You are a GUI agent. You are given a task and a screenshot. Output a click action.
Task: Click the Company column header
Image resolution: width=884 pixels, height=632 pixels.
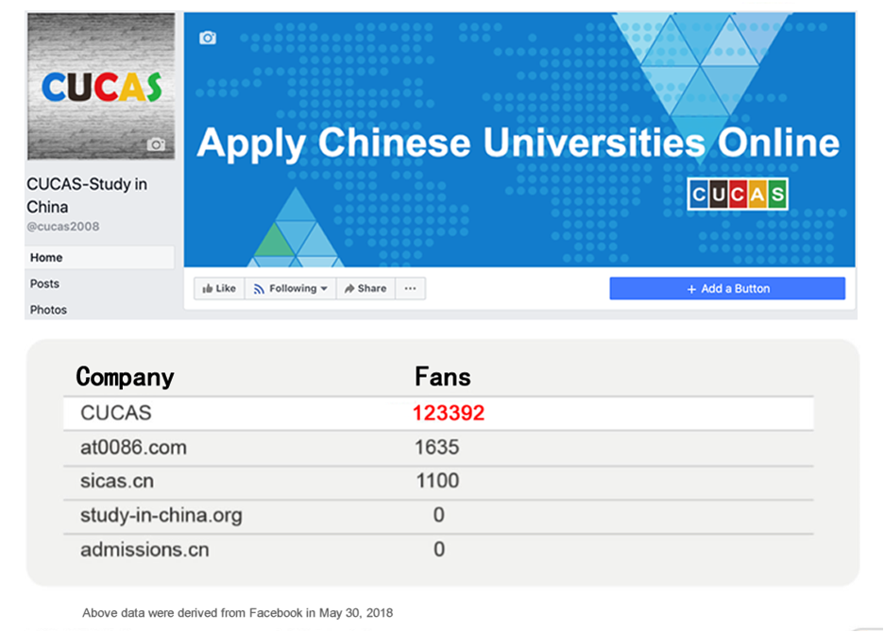(126, 377)
